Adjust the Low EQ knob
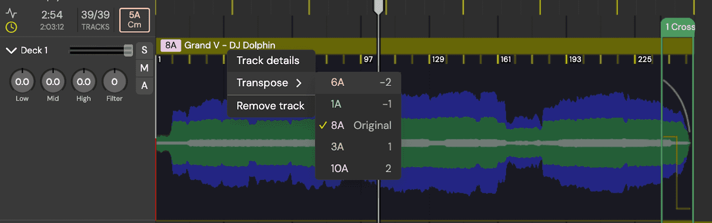The height and width of the screenshot is (223, 712). click(22, 82)
